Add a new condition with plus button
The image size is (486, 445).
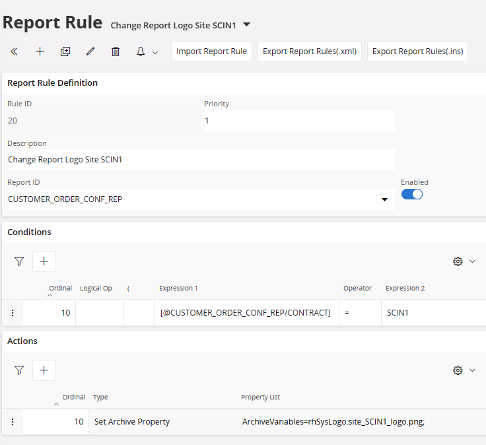[44, 261]
